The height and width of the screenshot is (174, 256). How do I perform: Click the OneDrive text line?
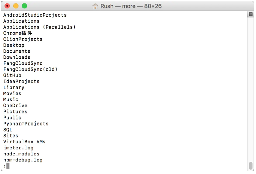coord(15,106)
